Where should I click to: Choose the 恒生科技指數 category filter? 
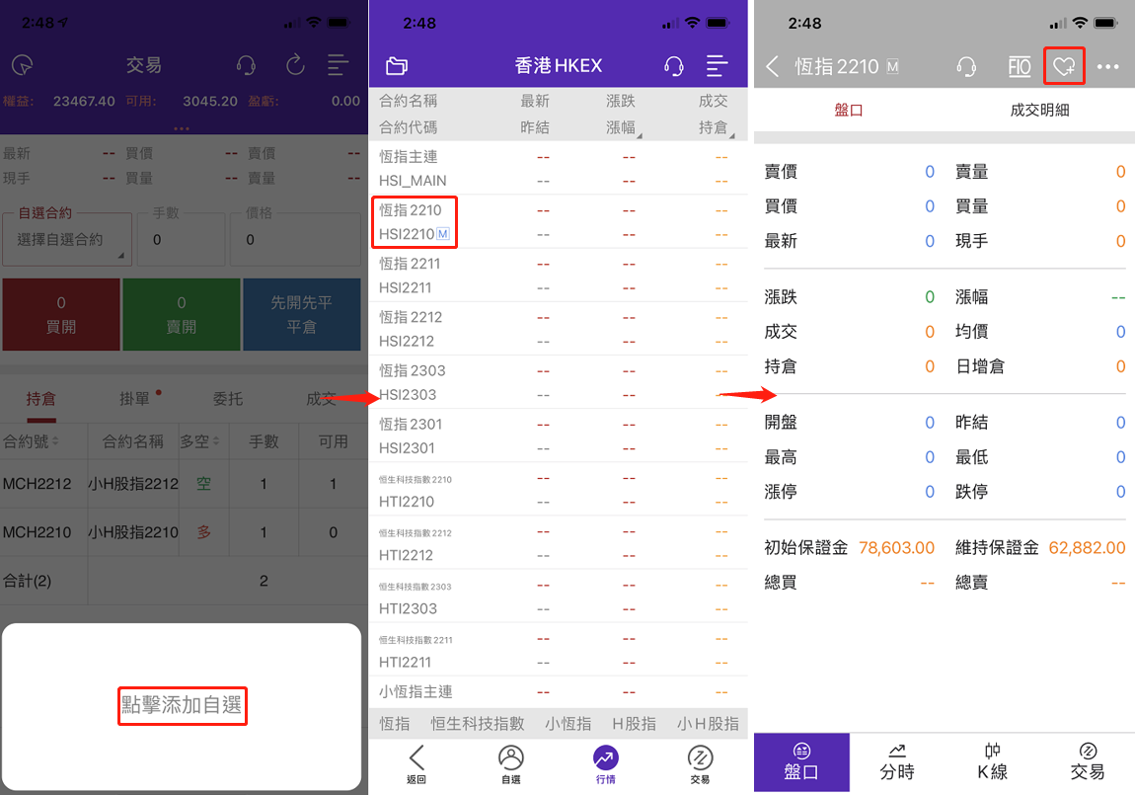pyautogui.click(x=477, y=723)
